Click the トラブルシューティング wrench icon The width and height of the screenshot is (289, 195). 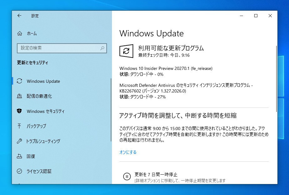pyautogui.click(x=19, y=141)
